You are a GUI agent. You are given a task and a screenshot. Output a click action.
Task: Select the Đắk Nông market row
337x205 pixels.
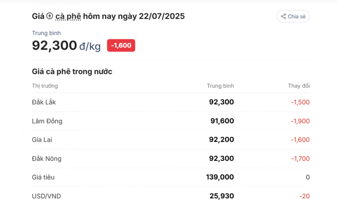pos(171,159)
